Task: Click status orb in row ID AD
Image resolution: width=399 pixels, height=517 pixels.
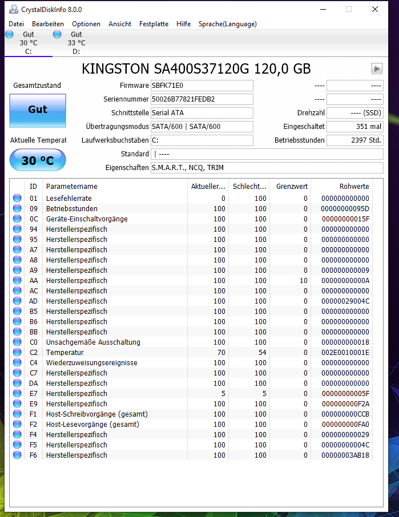Action: click(x=17, y=301)
